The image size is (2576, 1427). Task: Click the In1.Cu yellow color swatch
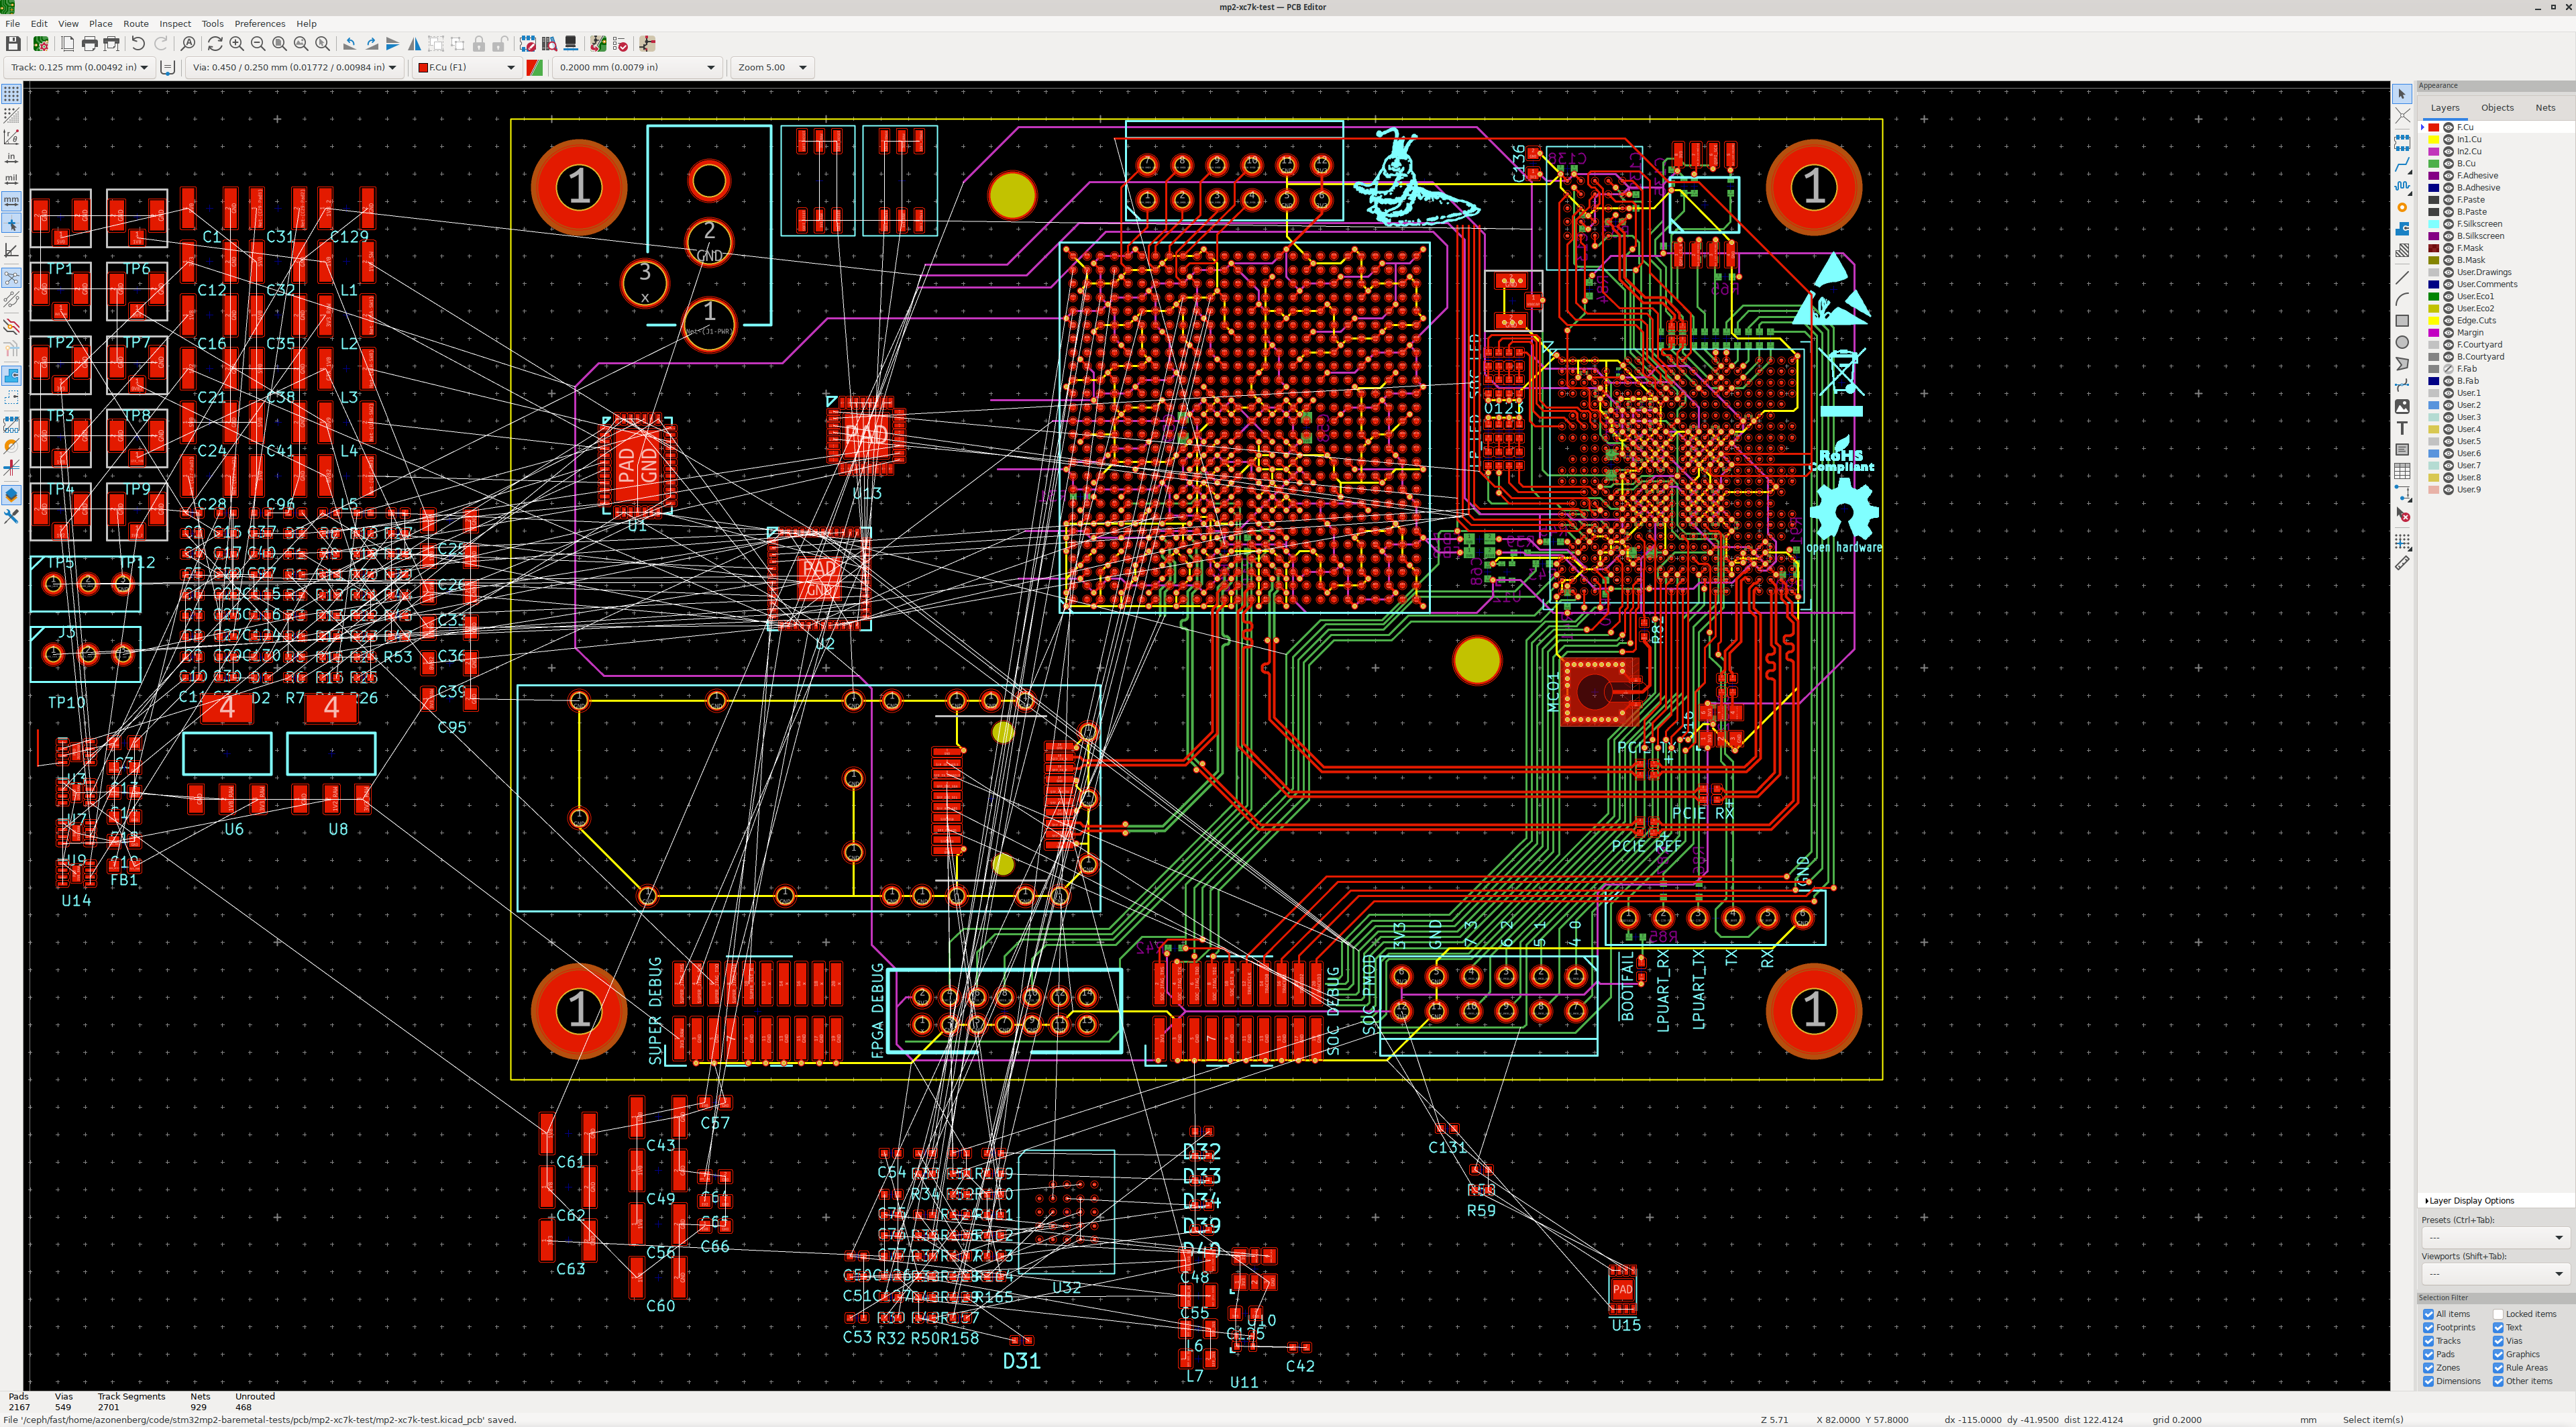tap(2434, 139)
